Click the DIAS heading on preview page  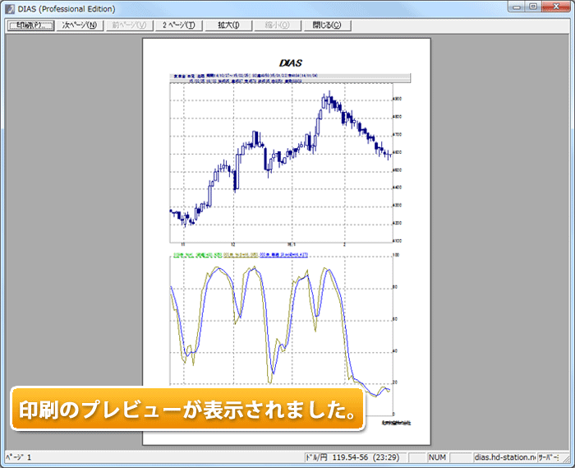291,63
